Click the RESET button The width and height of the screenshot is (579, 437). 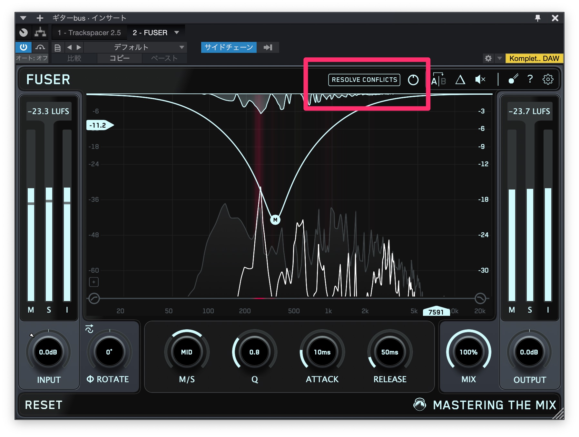click(44, 405)
